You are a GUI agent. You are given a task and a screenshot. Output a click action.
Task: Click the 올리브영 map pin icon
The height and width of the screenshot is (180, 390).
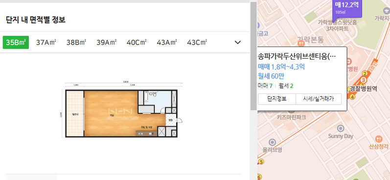(x=273, y=142)
